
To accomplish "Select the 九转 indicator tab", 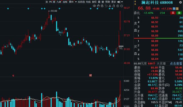I will point(59,2).
